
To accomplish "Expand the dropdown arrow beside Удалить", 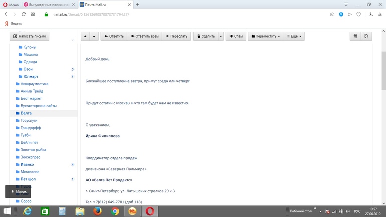I will [220, 36].
